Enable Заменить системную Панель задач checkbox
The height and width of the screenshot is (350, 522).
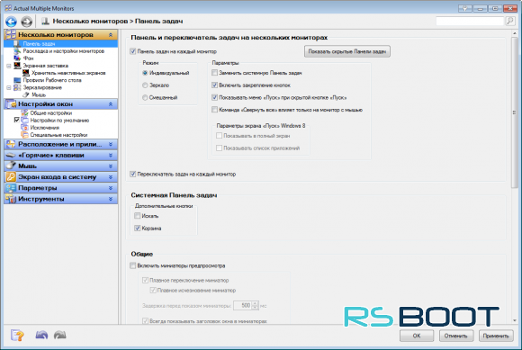(215, 73)
